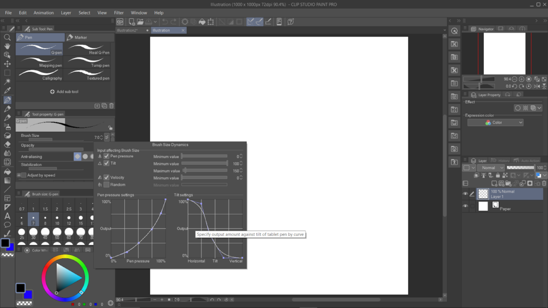Click the transform scale icon in command bar

(211, 21)
